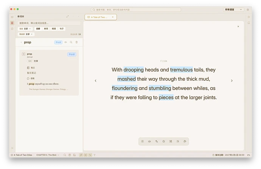Open The Hunger Games source link
This screenshot has width=261, height=169.
tap(48, 89)
